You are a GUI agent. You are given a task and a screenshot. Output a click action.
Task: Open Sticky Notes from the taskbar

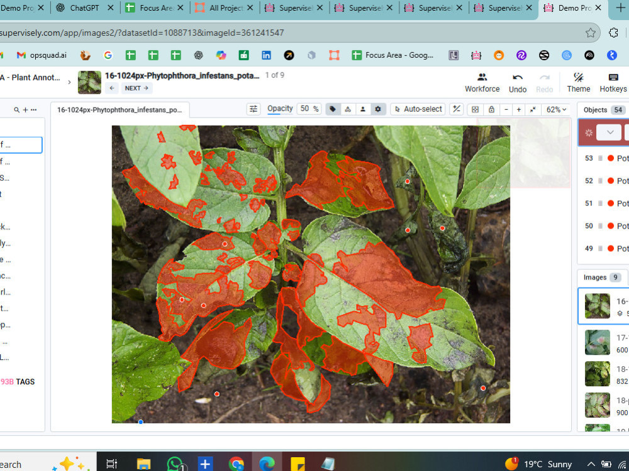(x=298, y=464)
